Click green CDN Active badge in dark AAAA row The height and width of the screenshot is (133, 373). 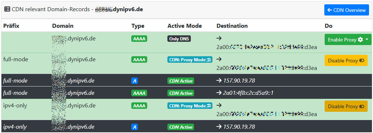click(x=181, y=93)
